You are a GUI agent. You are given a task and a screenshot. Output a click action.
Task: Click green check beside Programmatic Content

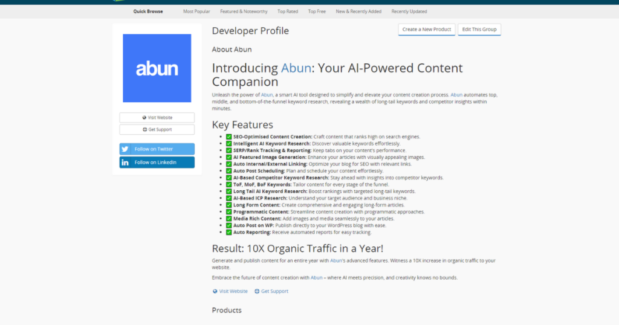pos(228,212)
